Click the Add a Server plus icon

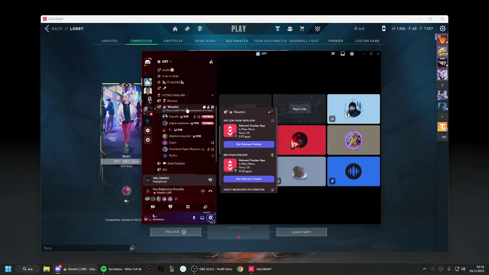pyautogui.click(x=148, y=130)
